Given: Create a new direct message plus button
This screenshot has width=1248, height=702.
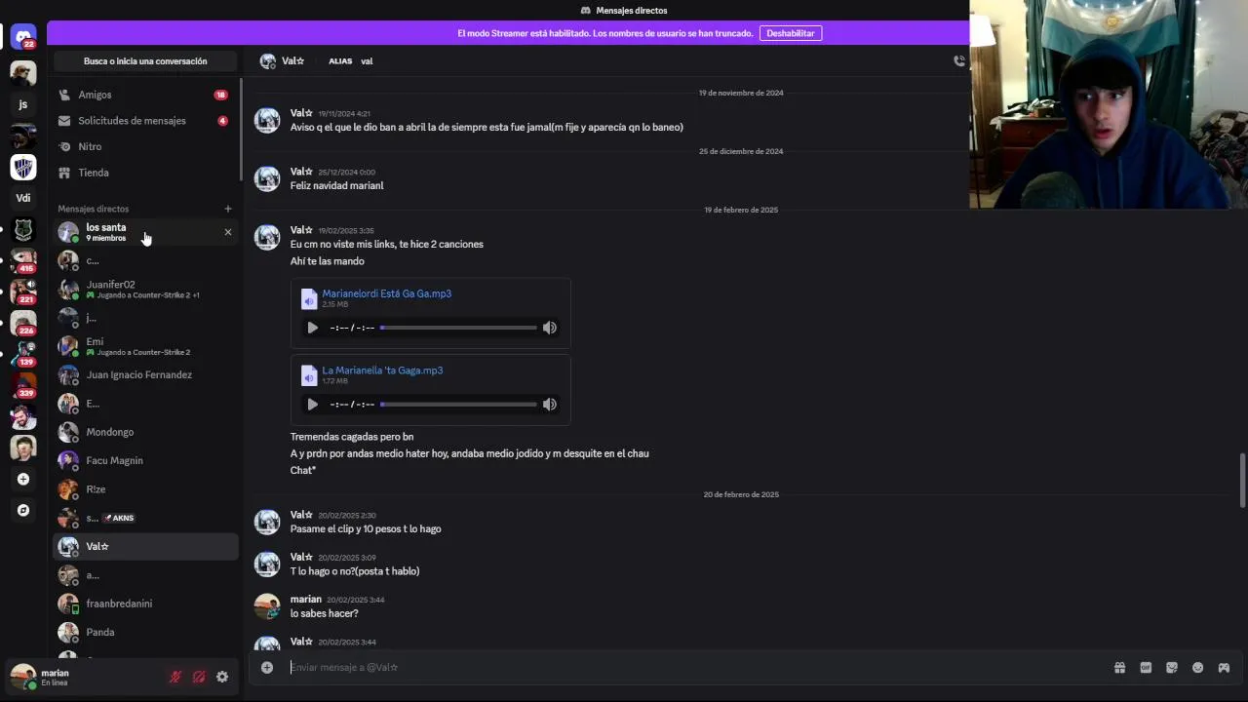Looking at the screenshot, I should (228, 209).
